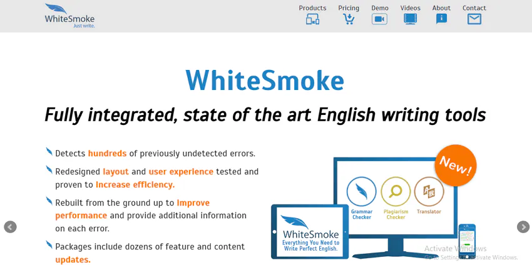Viewport: 532px width, 265px height.
Task: Click the large WhiteSmoke blue heading
Action: [265, 81]
